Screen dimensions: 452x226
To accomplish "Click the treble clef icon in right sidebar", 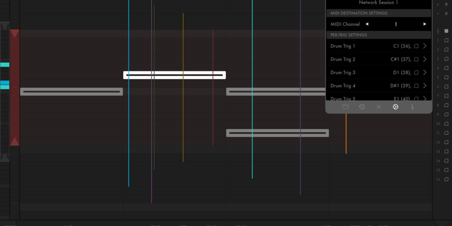I will [438, 31].
